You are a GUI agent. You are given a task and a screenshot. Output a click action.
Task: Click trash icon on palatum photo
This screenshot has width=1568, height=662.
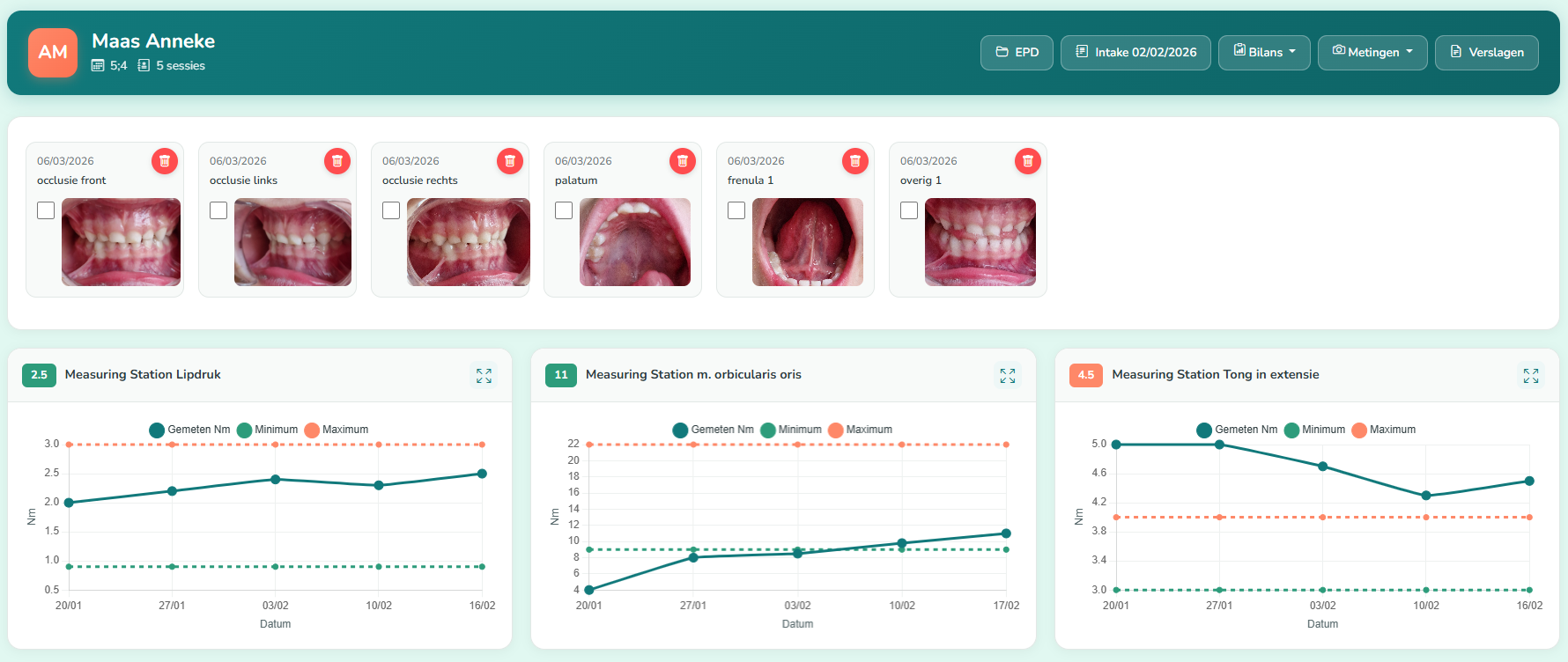click(683, 161)
